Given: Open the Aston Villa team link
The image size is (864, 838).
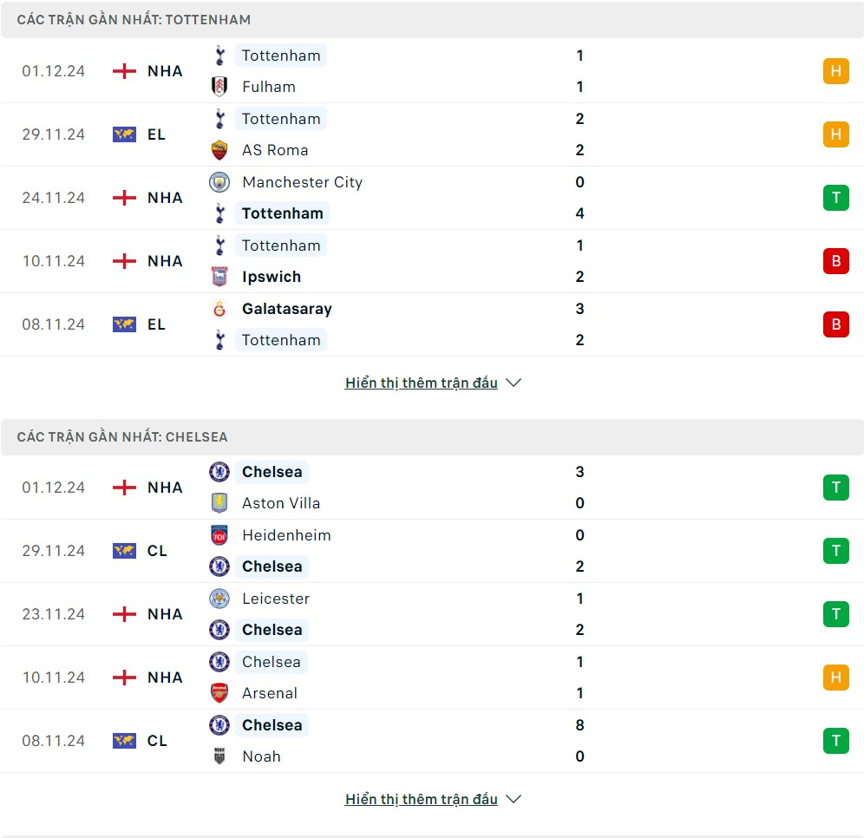Looking at the screenshot, I should 280,503.
